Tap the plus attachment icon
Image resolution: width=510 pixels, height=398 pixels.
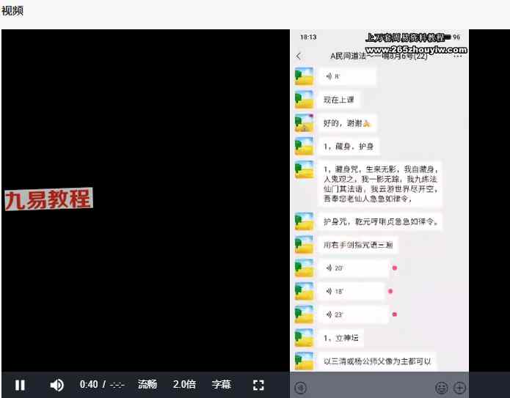click(459, 388)
